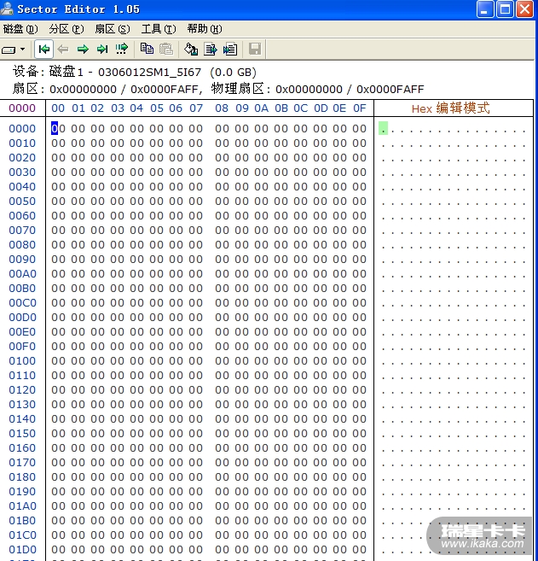Go to next sector green arrow
This screenshot has width=538, height=561.
pos(83,49)
